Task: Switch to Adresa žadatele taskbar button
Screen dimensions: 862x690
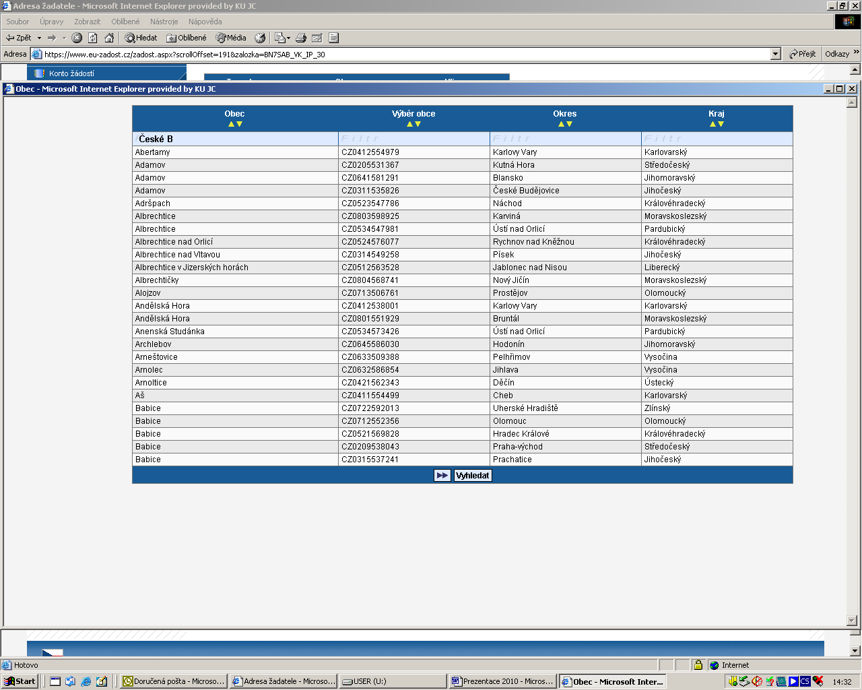Action: tap(283, 681)
